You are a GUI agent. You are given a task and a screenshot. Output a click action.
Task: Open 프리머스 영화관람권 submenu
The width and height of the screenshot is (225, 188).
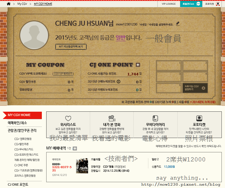point(25,176)
